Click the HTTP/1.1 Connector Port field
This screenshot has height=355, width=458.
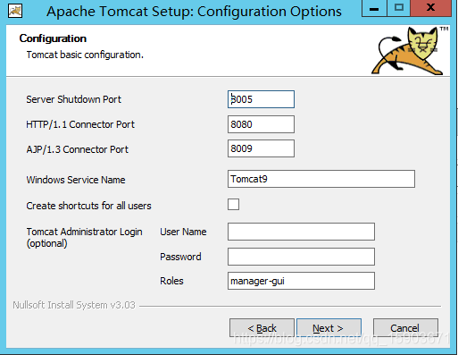[x=261, y=124]
